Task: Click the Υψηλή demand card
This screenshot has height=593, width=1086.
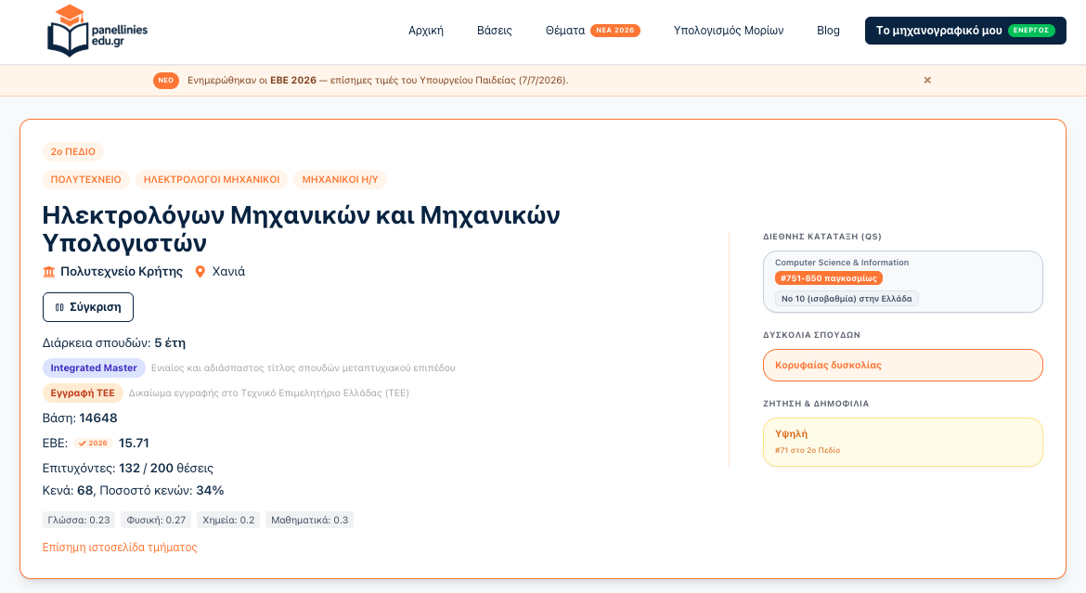Action: pos(903,442)
